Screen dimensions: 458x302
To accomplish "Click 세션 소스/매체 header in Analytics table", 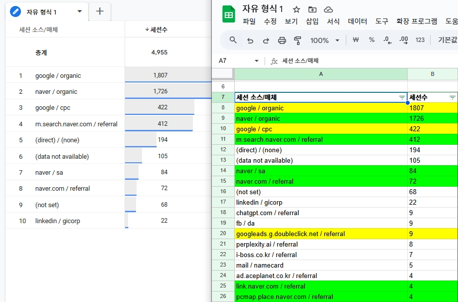I will (x=38, y=29).
